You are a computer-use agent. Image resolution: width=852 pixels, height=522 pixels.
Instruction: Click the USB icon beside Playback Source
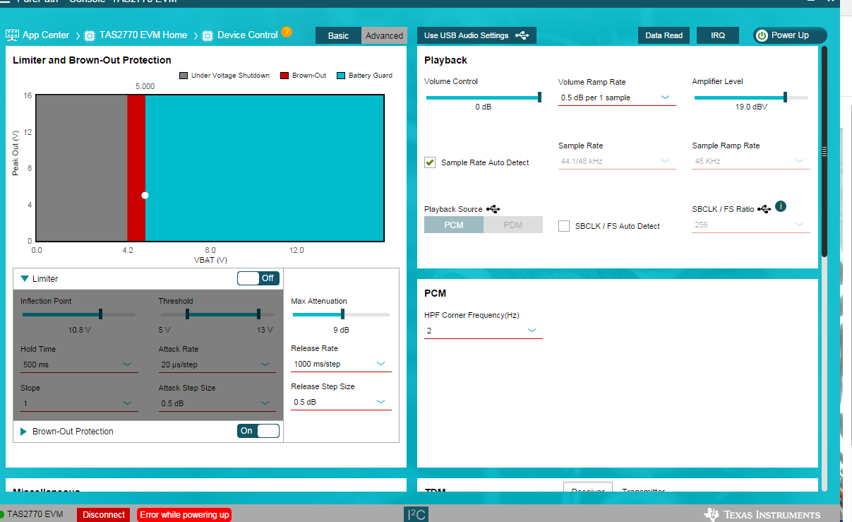click(493, 209)
